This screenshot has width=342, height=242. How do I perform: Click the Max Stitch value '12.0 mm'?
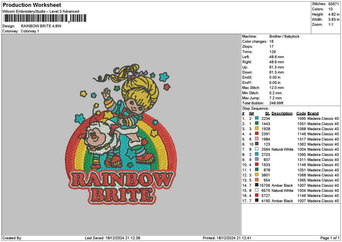[x=276, y=87]
